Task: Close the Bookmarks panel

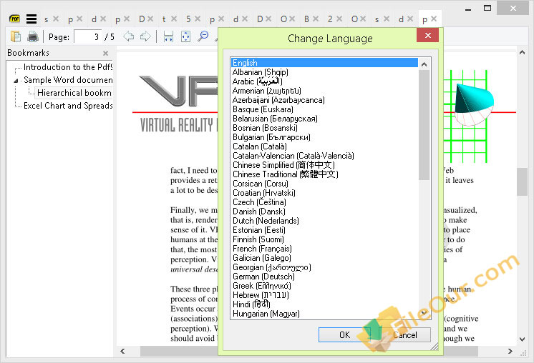Action: pos(105,54)
